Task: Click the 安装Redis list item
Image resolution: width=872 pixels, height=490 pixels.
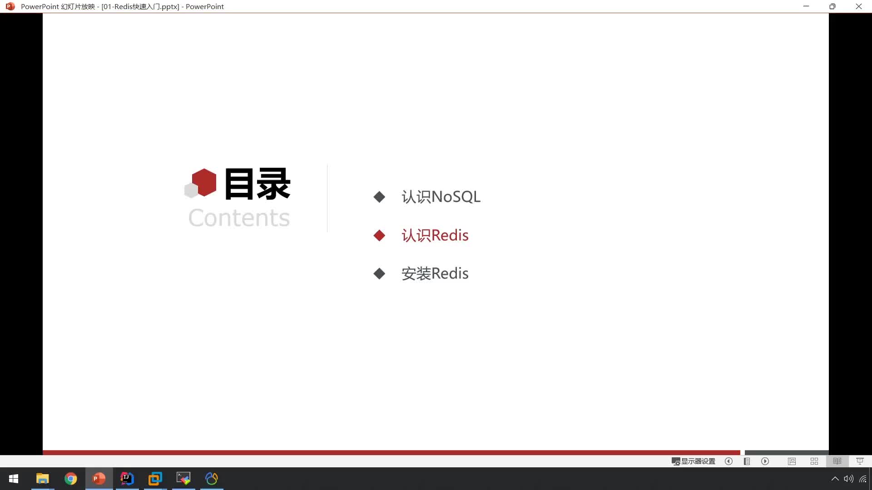Action: (435, 273)
